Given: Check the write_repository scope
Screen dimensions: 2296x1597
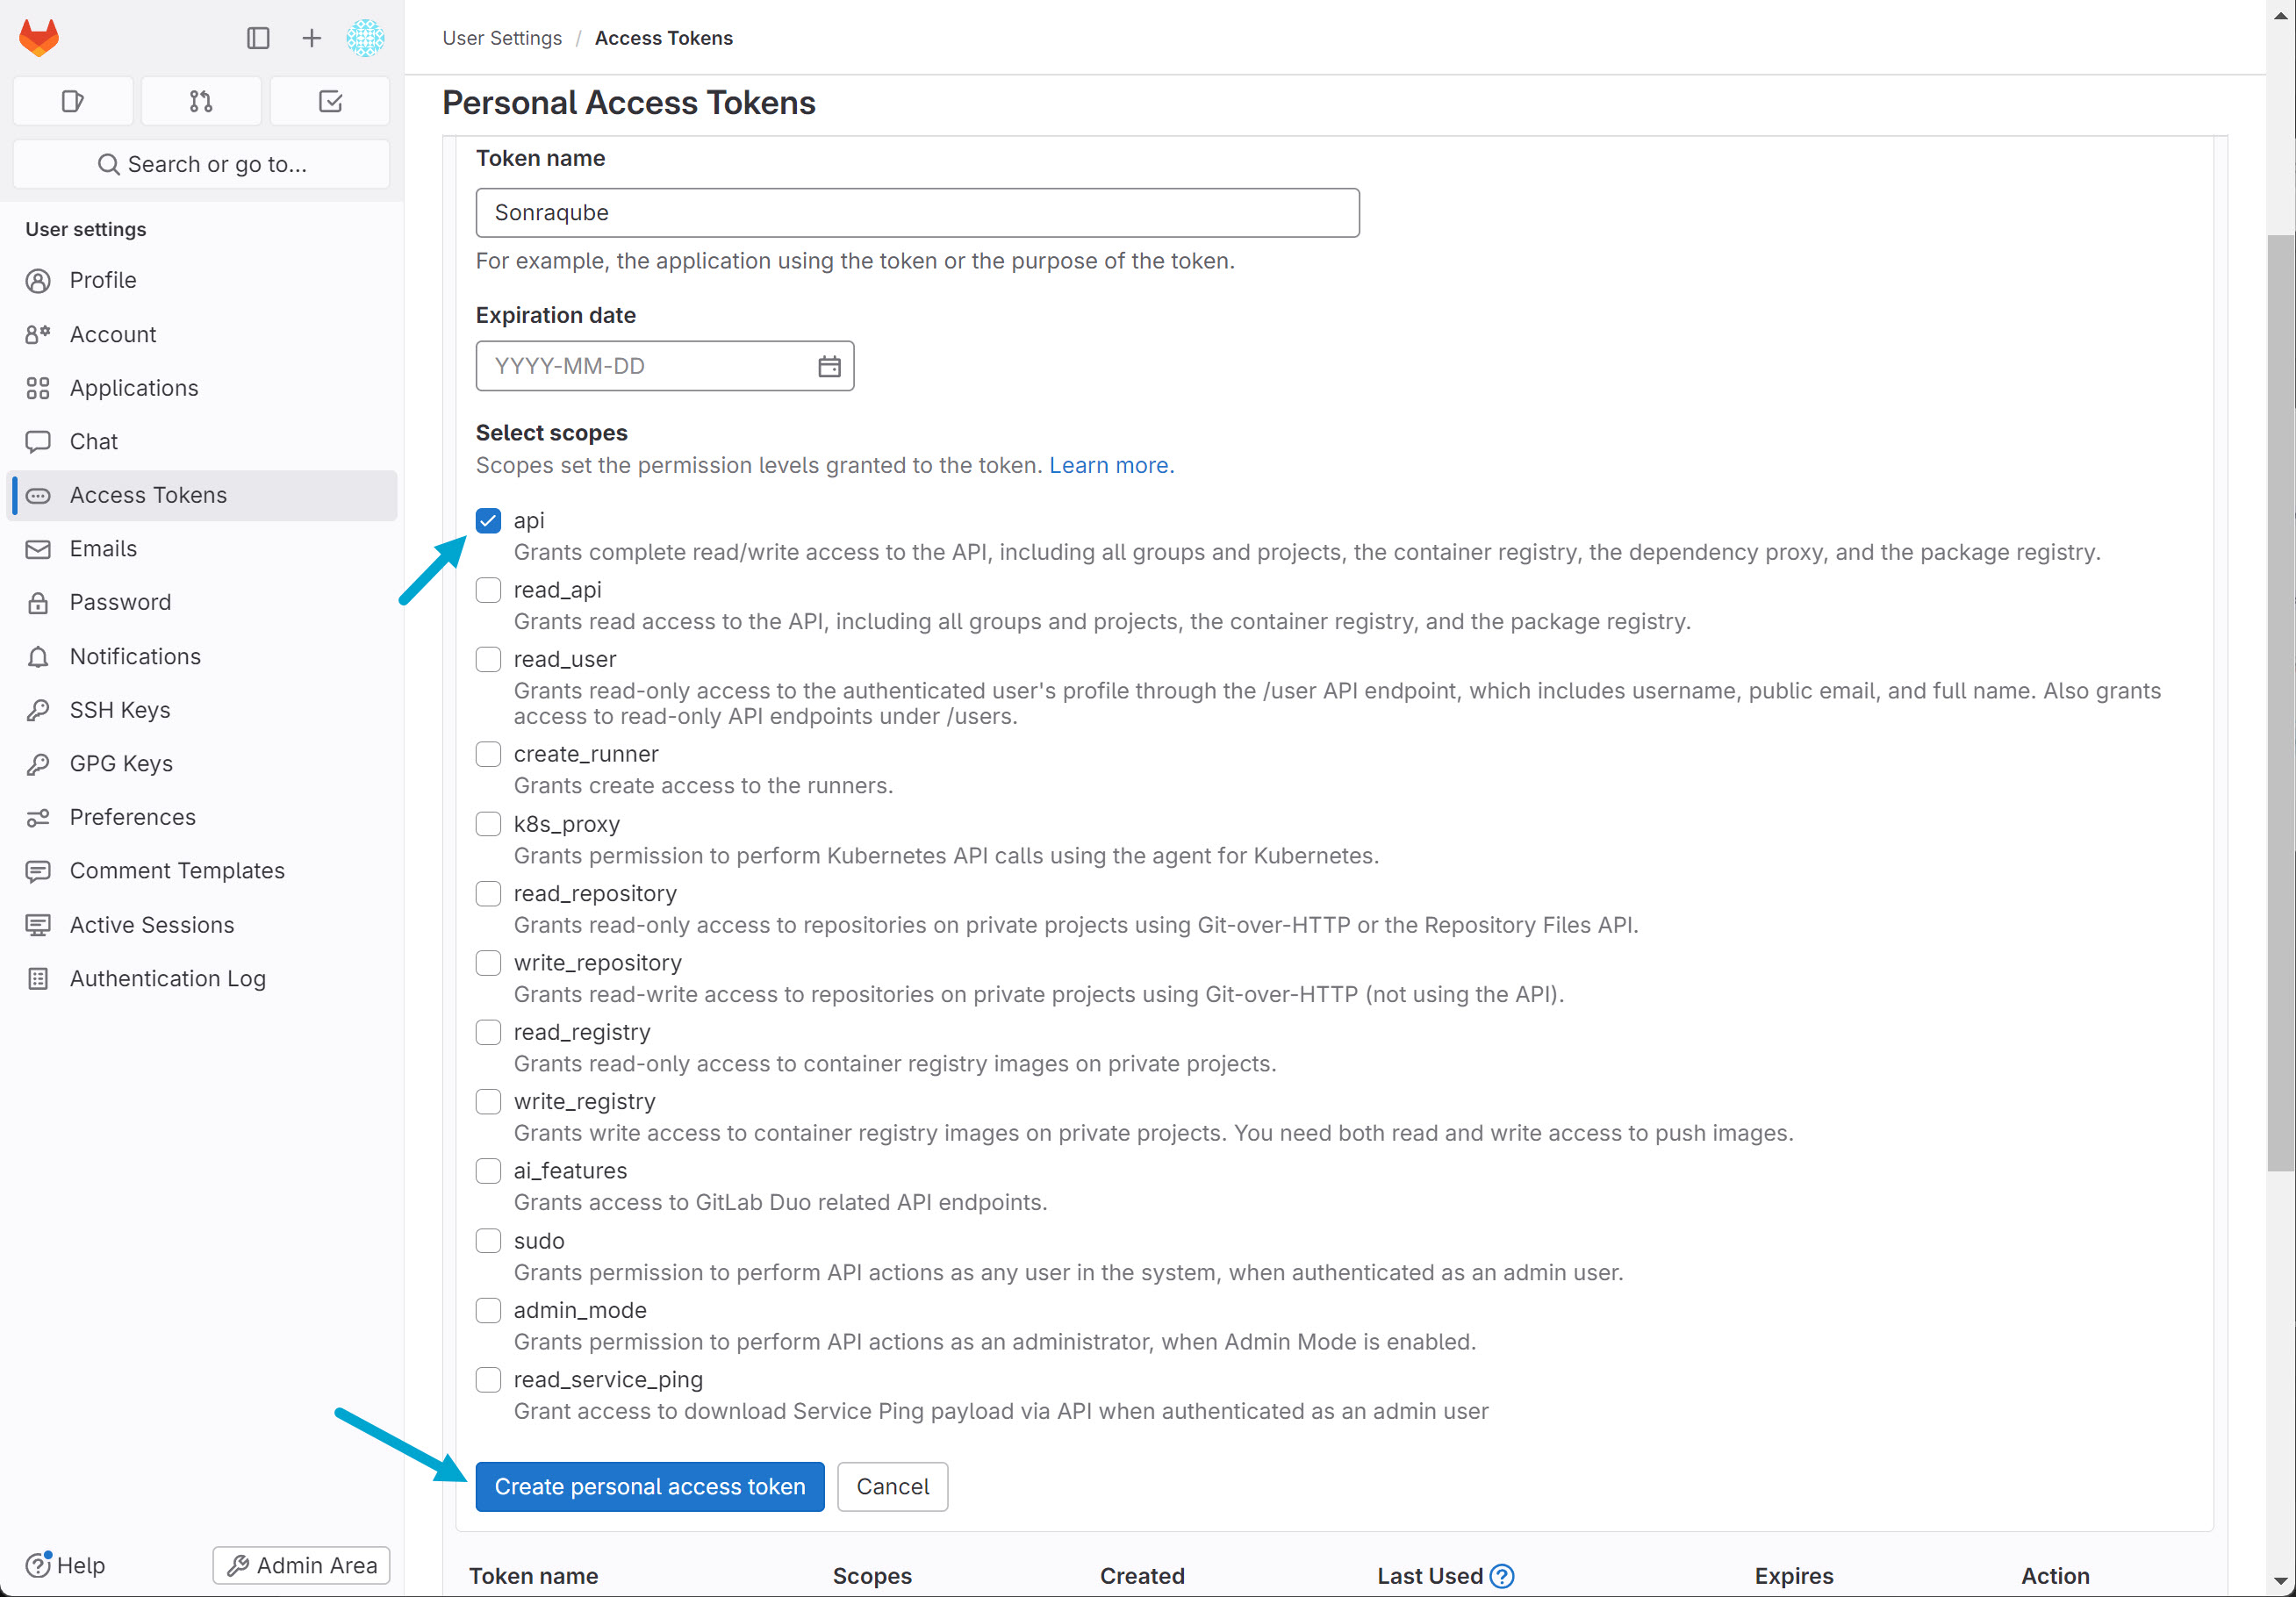Looking at the screenshot, I should tap(488, 963).
